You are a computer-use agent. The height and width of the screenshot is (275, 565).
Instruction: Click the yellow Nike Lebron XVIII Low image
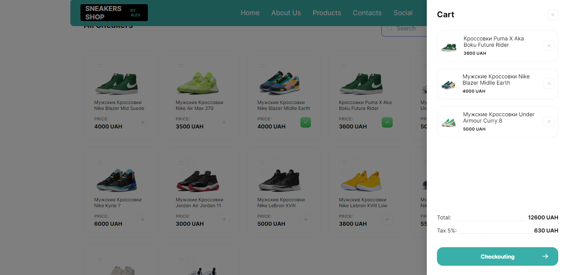(x=361, y=180)
